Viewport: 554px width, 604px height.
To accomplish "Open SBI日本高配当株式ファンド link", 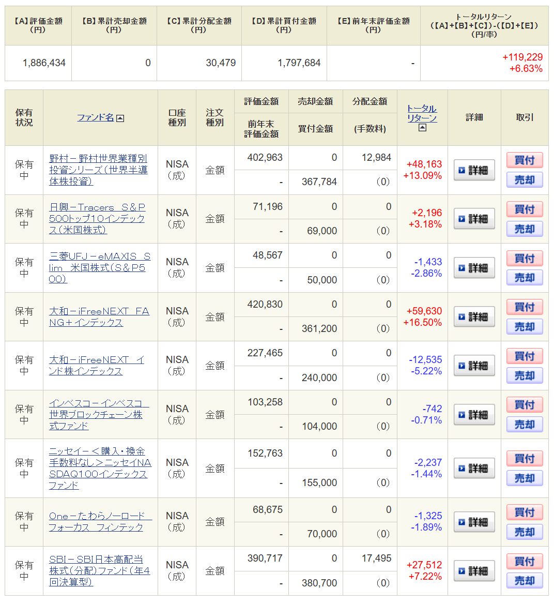I will tap(99, 570).
